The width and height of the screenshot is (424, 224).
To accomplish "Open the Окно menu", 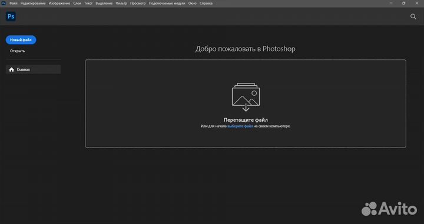I will click(x=192, y=4).
